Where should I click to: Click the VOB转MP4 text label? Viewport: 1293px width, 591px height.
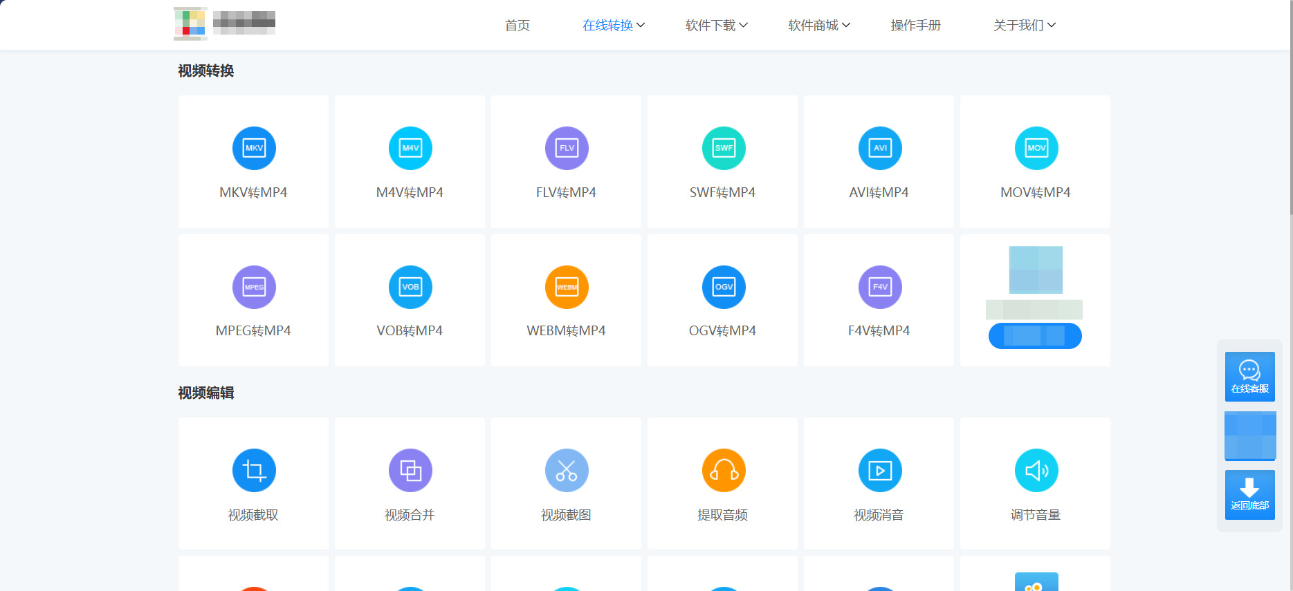tap(410, 331)
